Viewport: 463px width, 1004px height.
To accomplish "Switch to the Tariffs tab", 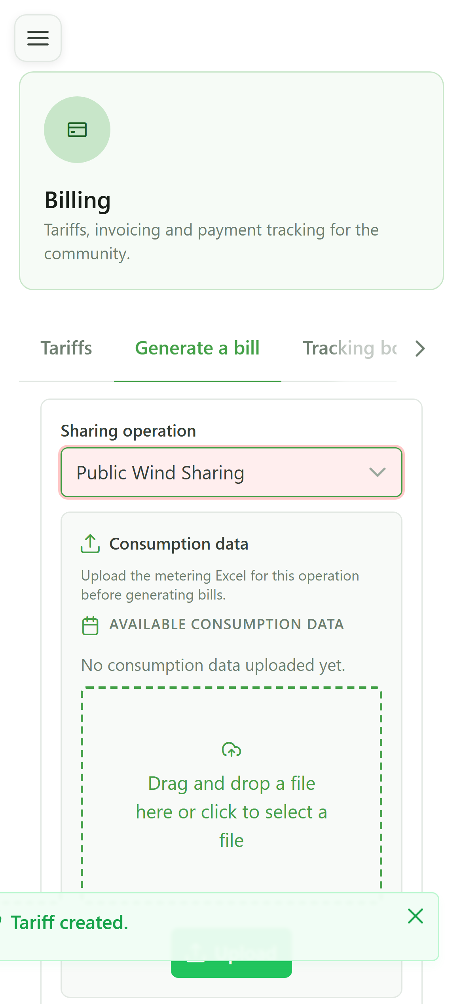I will click(x=66, y=348).
